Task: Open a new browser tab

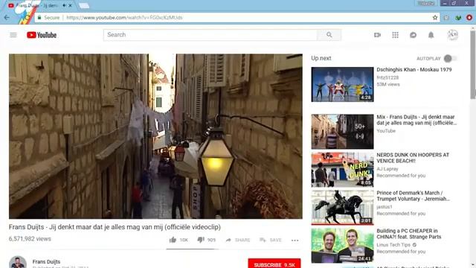Action: pos(84,5)
